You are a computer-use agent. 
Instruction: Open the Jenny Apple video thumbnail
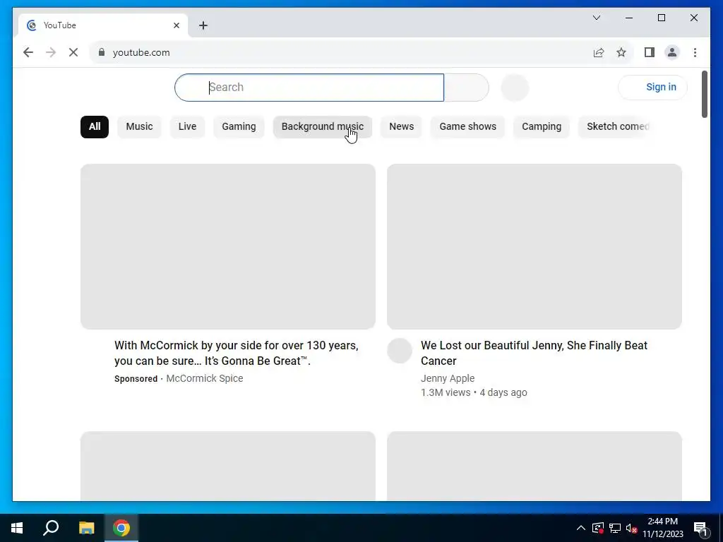point(534,246)
